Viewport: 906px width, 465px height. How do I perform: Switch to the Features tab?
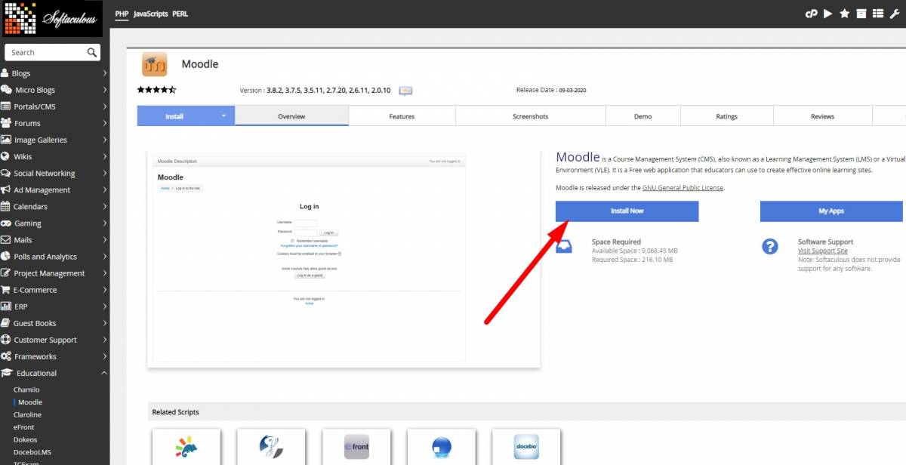pos(402,116)
